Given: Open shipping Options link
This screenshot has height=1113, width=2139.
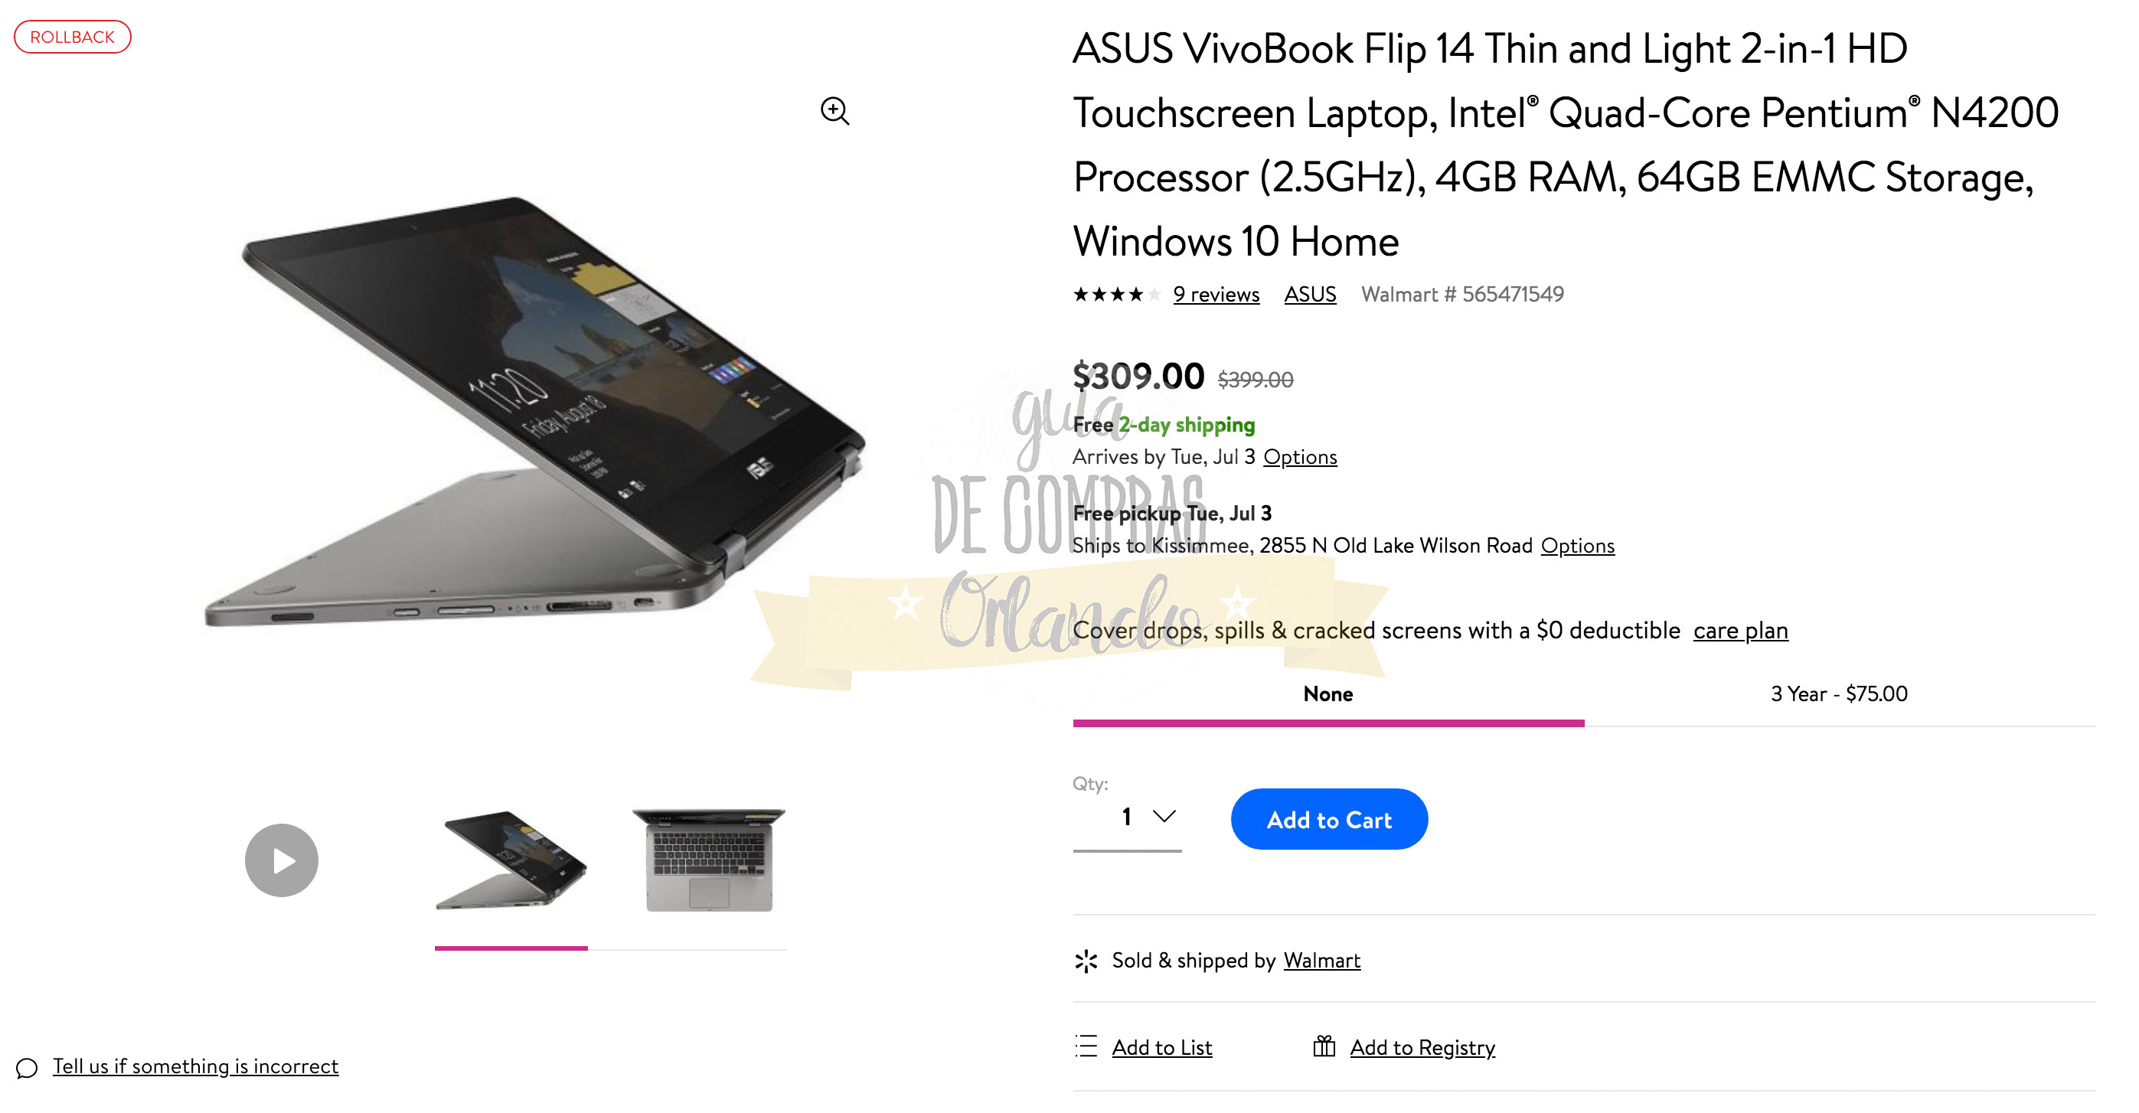Looking at the screenshot, I should [x=1299, y=457].
